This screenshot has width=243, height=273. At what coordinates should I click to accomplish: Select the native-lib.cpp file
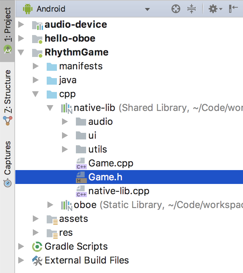coord(119,191)
